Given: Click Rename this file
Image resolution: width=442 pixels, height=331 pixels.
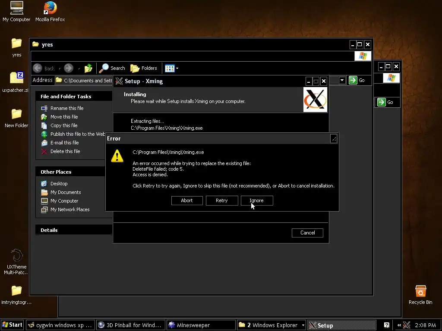Looking at the screenshot, I should tap(67, 108).
